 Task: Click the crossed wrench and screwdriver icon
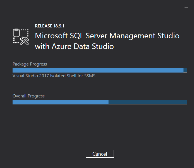[x=25, y=41]
